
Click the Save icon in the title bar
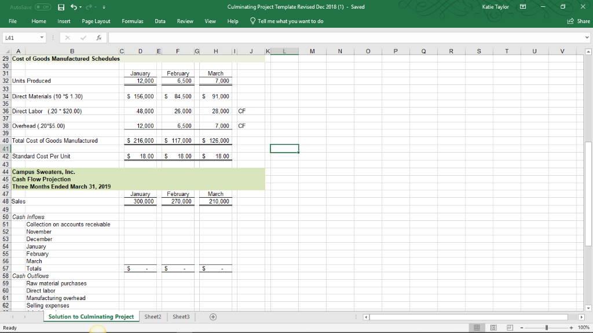coord(61,7)
